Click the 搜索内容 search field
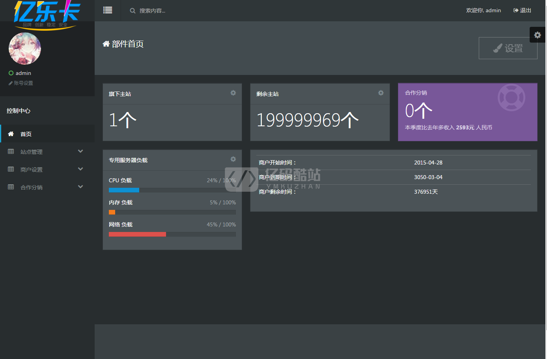Viewport: 547px width, 359px height. pos(166,11)
